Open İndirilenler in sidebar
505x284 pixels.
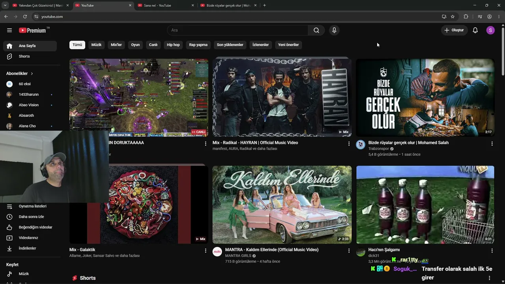click(30, 248)
